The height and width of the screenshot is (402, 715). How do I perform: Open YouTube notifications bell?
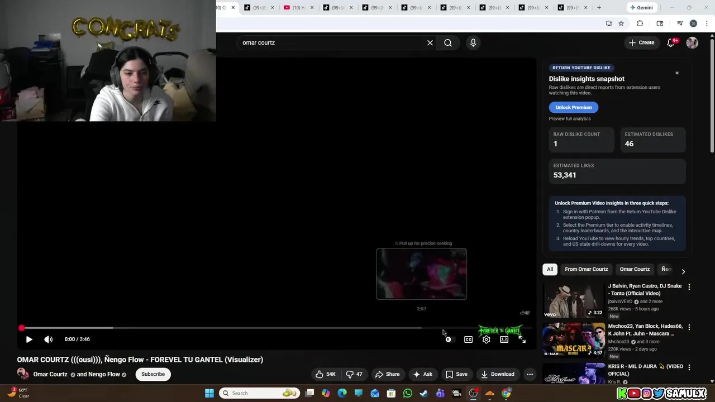pyautogui.click(x=671, y=42)
